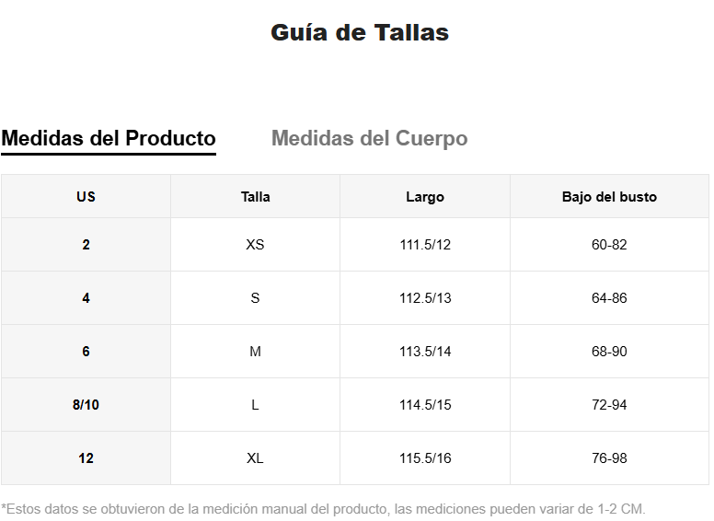Click the Talla column header
714x521 pixels.
click(x=255, y=197)
